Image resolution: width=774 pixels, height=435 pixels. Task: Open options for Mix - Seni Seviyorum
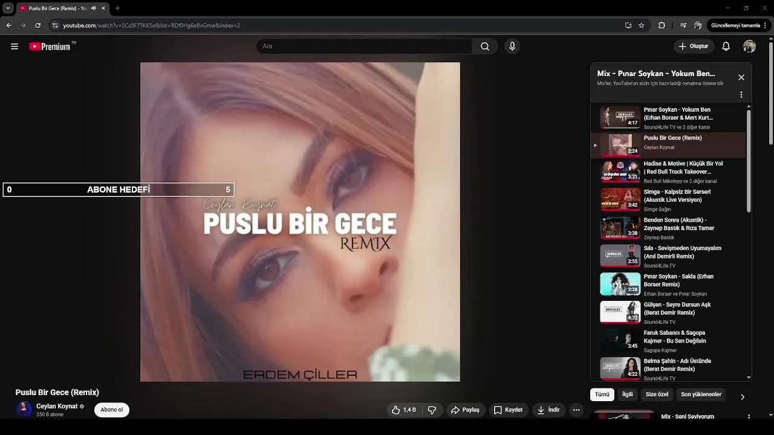pos(749,417)
